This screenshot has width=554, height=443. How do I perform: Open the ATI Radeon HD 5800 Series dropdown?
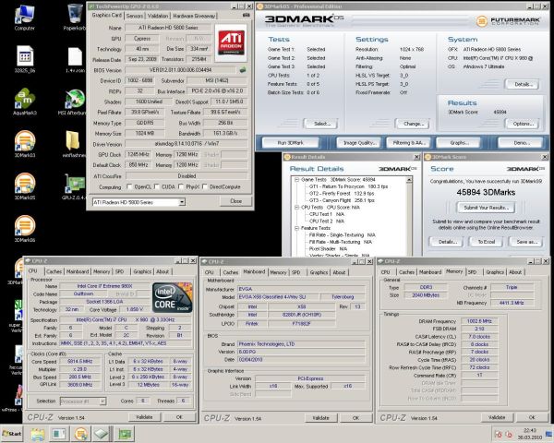182,202
